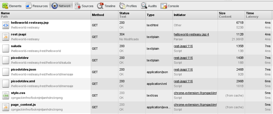Screen dimensions: 273x114
Task: Switch to the Profiles panel icon
Action: tap(122, 6)
